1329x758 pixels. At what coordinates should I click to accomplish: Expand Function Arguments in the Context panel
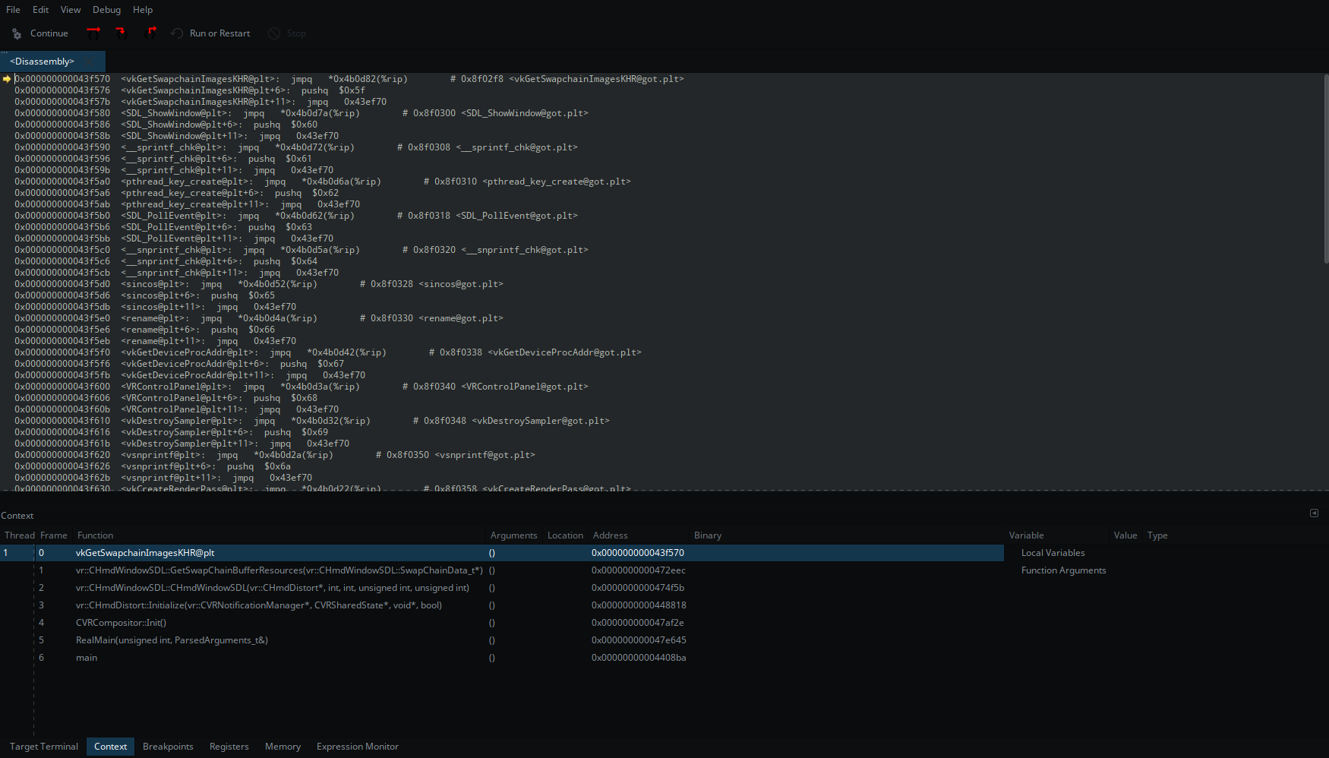[1063, 570]
